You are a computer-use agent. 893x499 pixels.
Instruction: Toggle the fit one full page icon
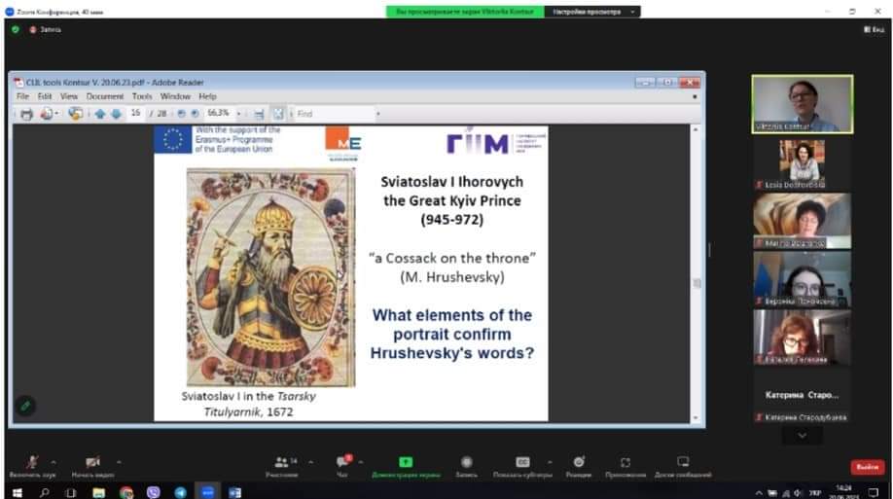(277, 114)
